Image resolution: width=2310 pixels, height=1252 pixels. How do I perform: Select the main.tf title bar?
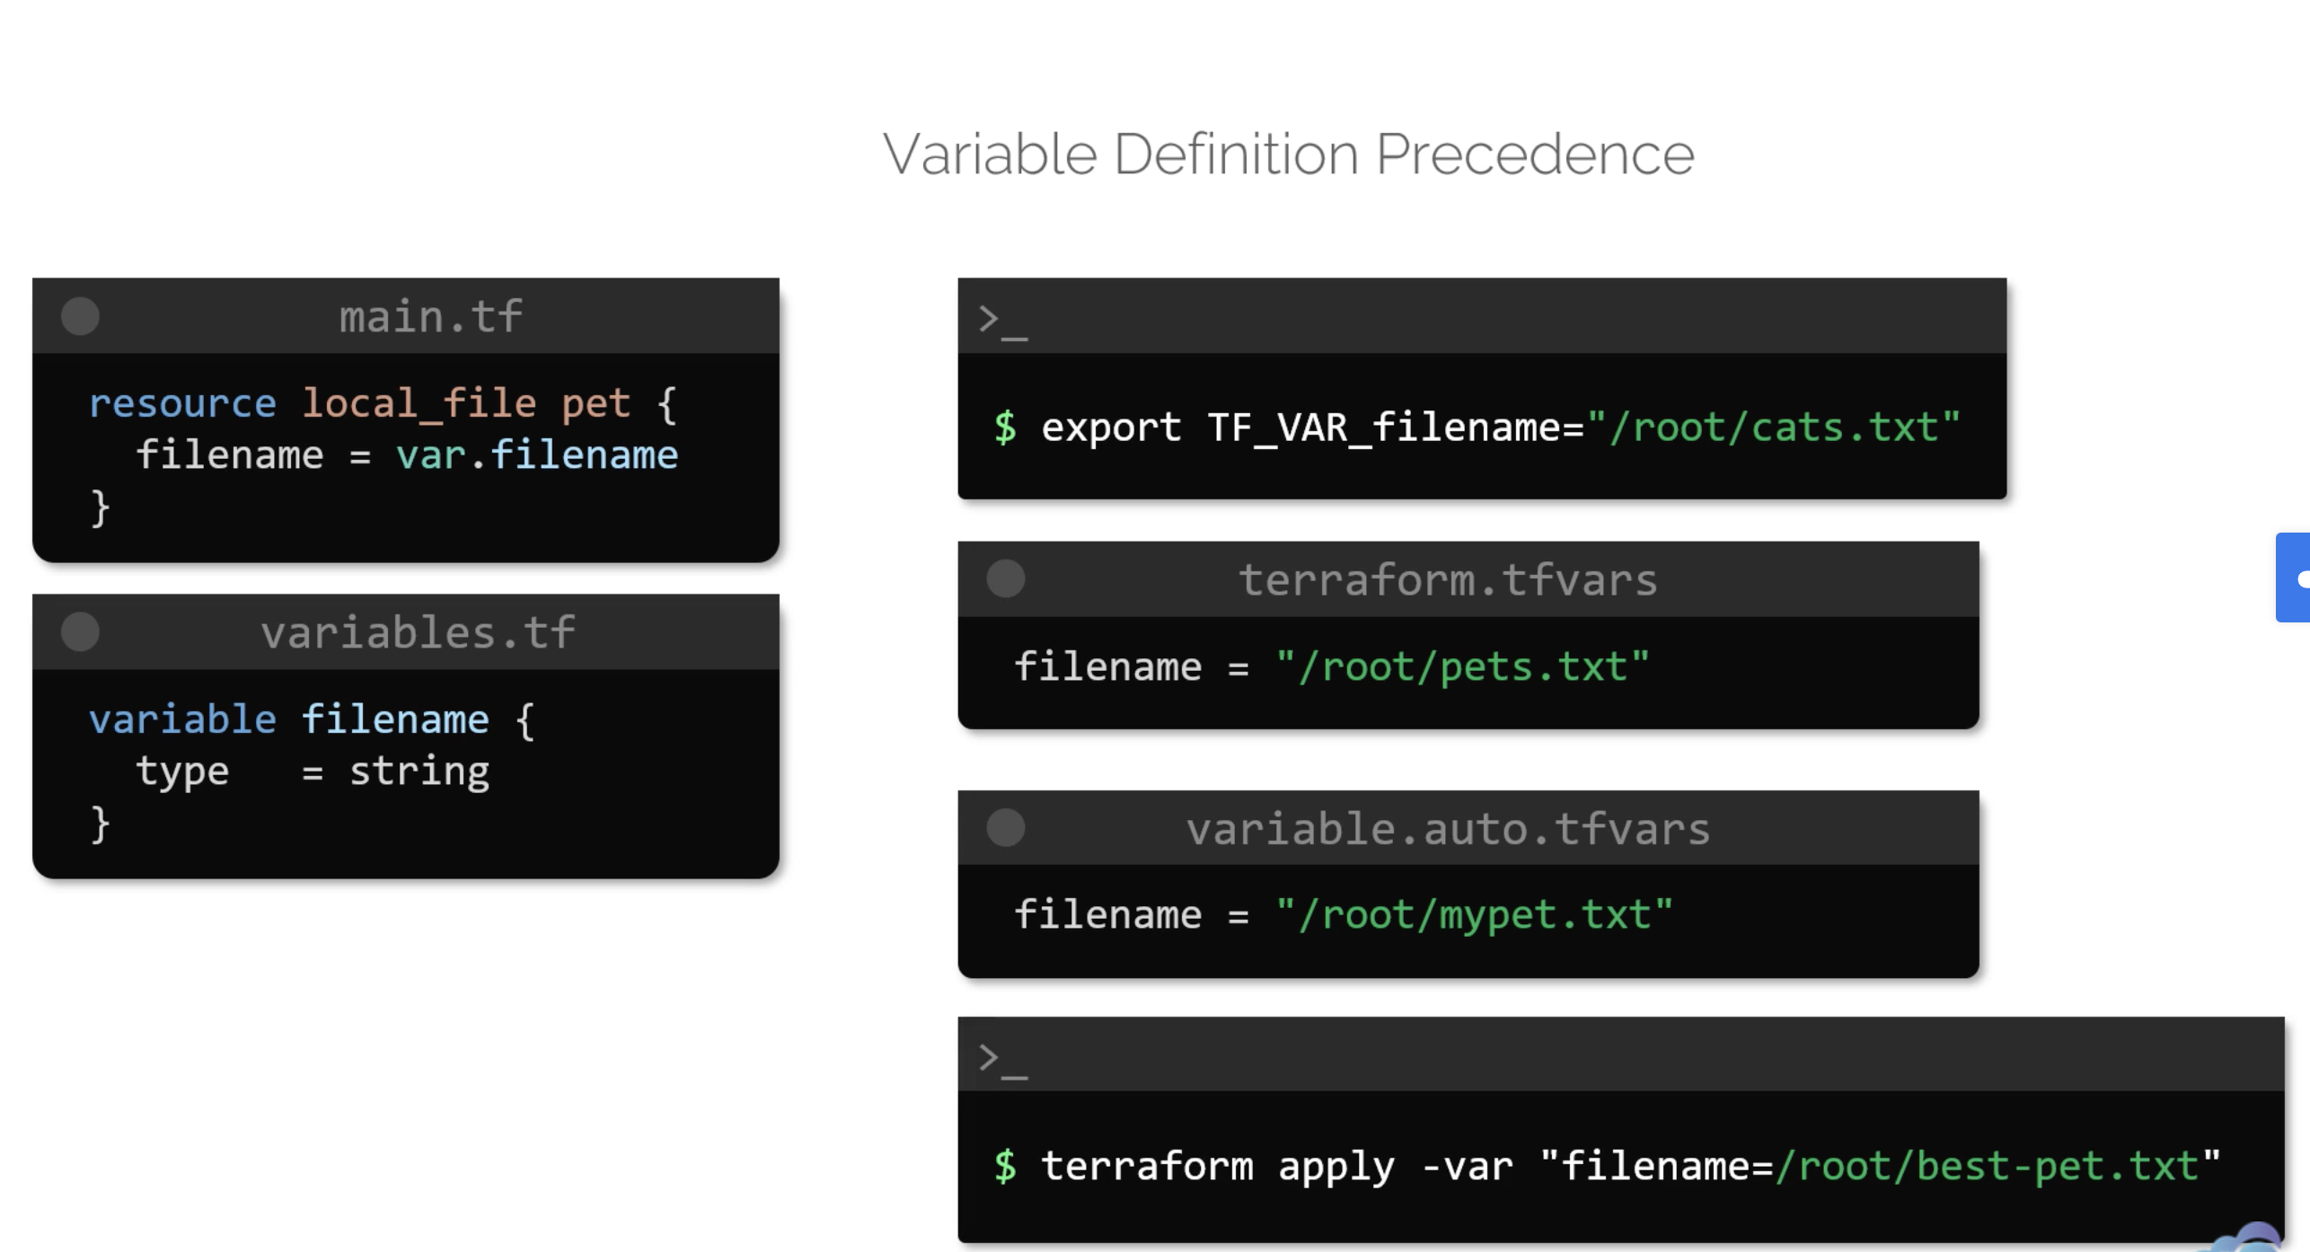click(429, 314)
